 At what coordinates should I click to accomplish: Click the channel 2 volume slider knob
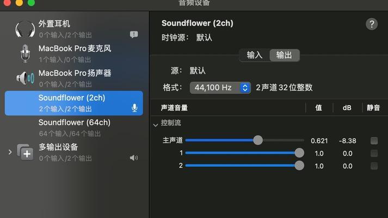(x=299, y=166)
